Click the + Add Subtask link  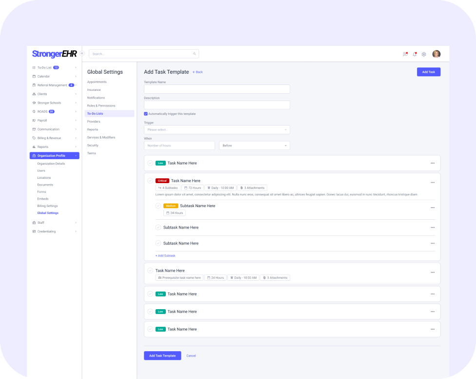[x=165, y=255]
